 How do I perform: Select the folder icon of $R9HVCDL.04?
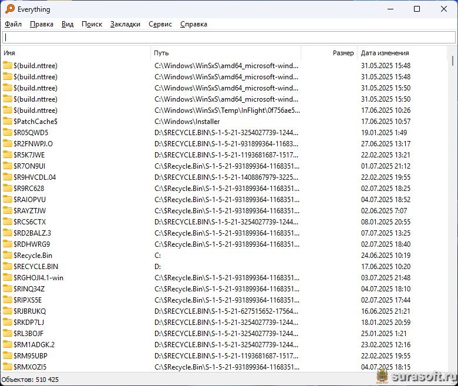tap(8, 177)
